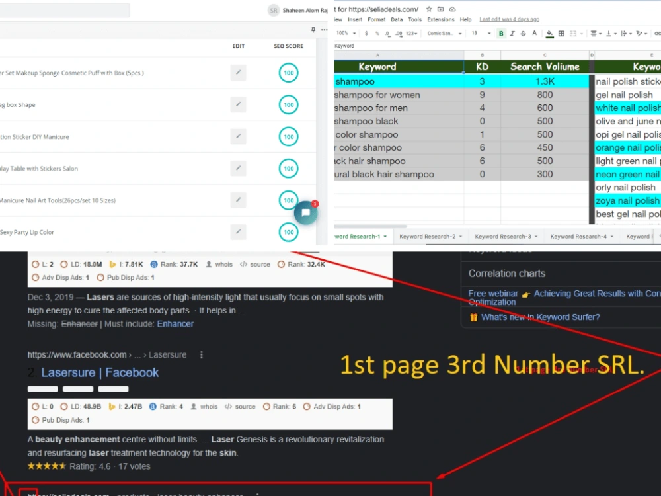The height and width of the screenshot is (496, 661).
Task: Edit the Makeup Sponge Cosmetic Puff product
Action: (x=238, y=73)
